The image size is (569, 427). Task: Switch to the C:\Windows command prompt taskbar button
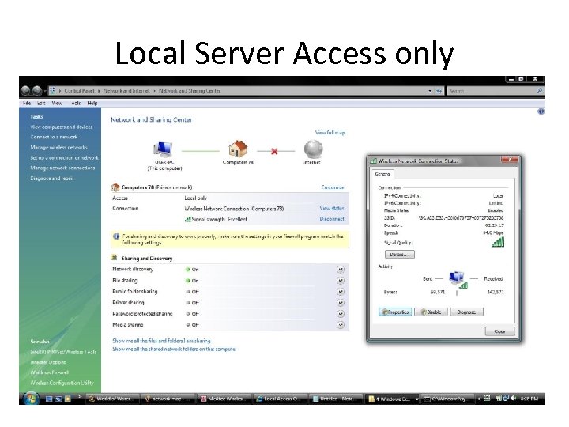pyautogui.click(x=449, y=399)
